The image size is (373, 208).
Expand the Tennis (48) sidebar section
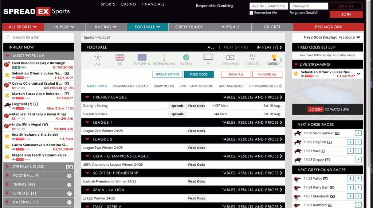click(7, 184)
